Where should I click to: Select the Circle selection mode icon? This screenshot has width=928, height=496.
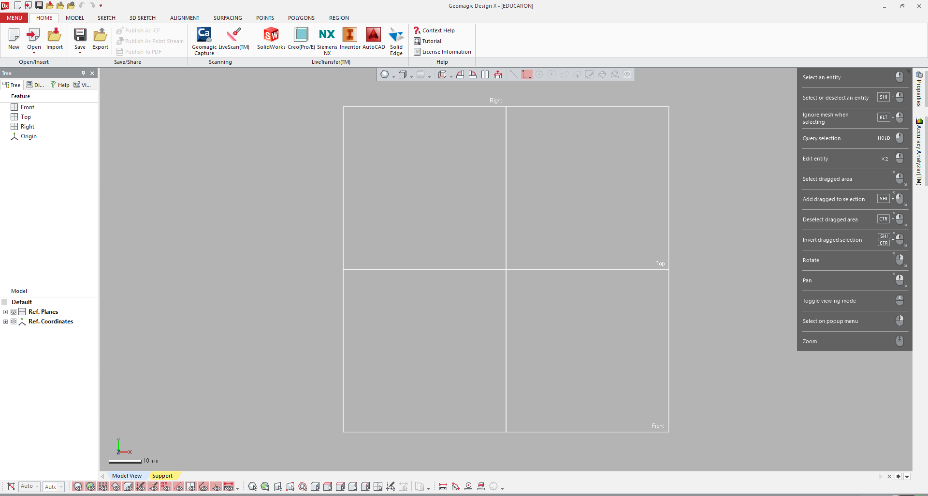click(539, 74)
